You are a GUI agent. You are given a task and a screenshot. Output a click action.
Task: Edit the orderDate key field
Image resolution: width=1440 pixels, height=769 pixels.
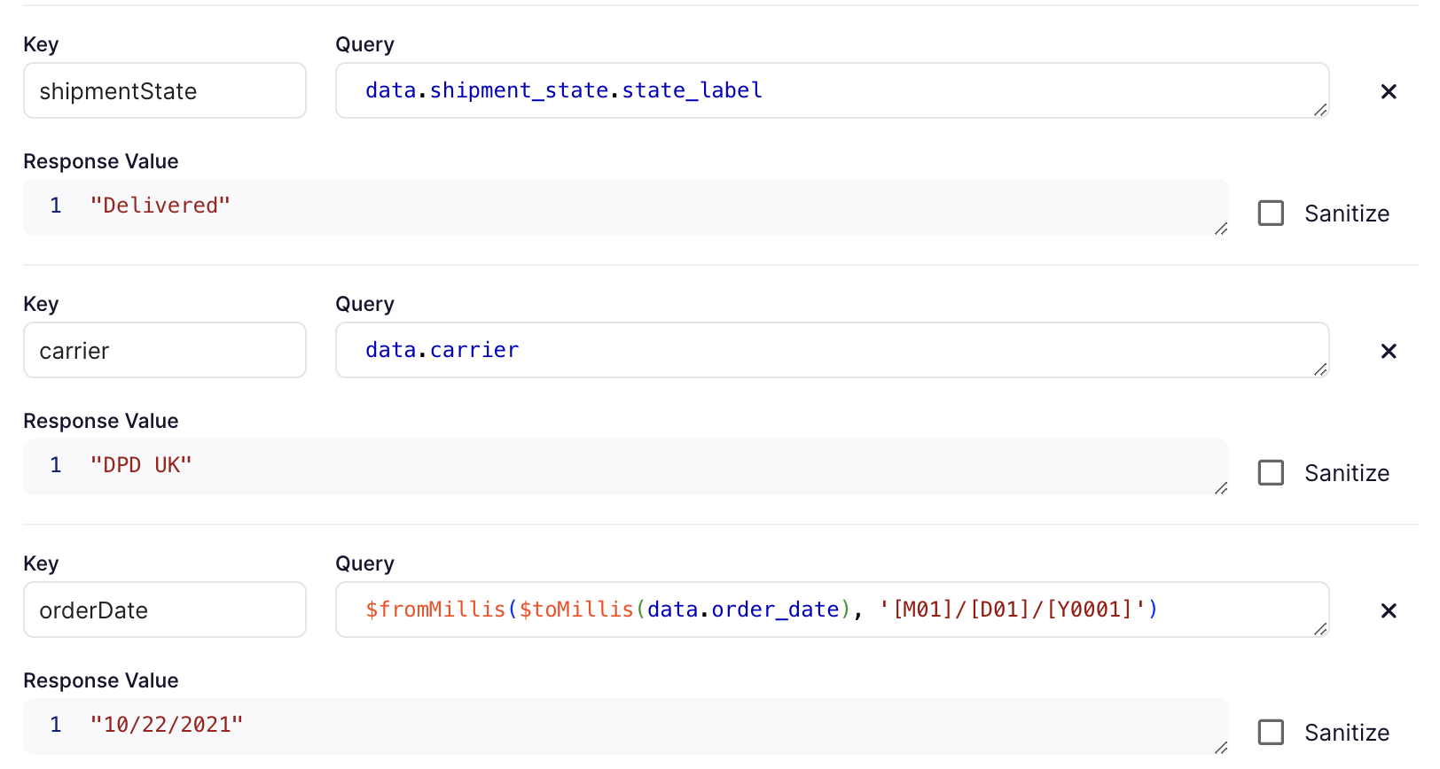pos(165,610)
